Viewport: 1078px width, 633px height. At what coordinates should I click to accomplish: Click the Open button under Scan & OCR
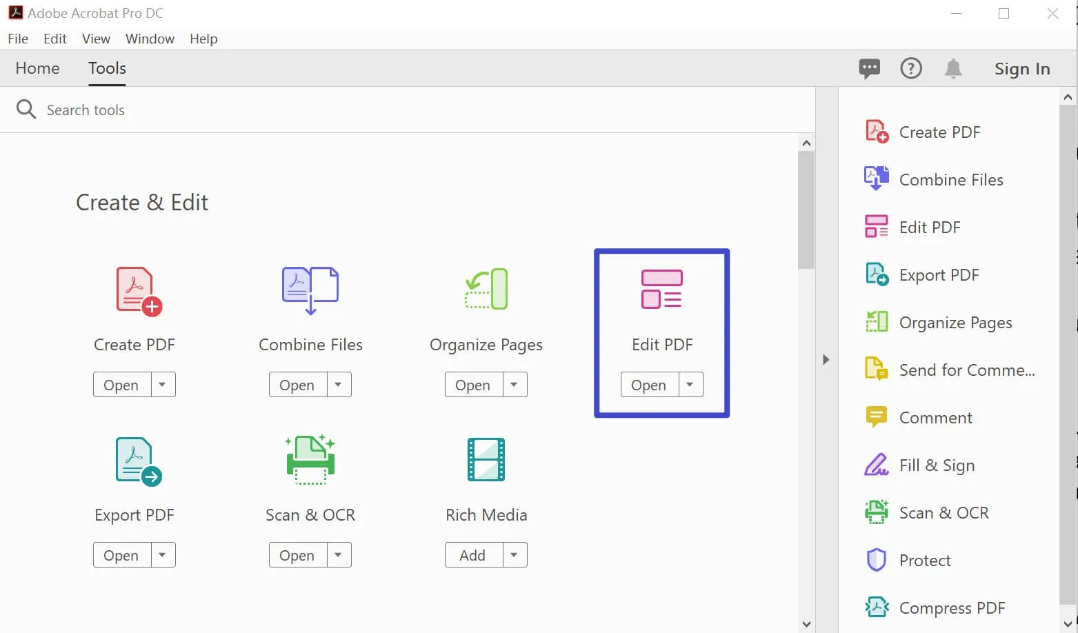click(x=298, y=555)
